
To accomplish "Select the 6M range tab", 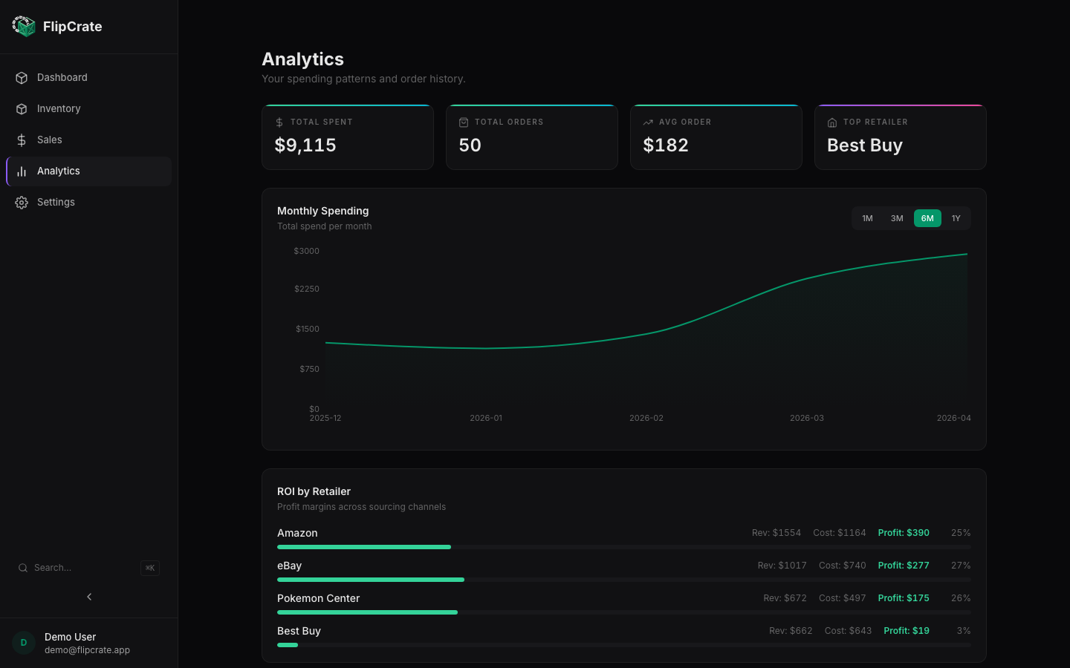I will click(927, 218).
